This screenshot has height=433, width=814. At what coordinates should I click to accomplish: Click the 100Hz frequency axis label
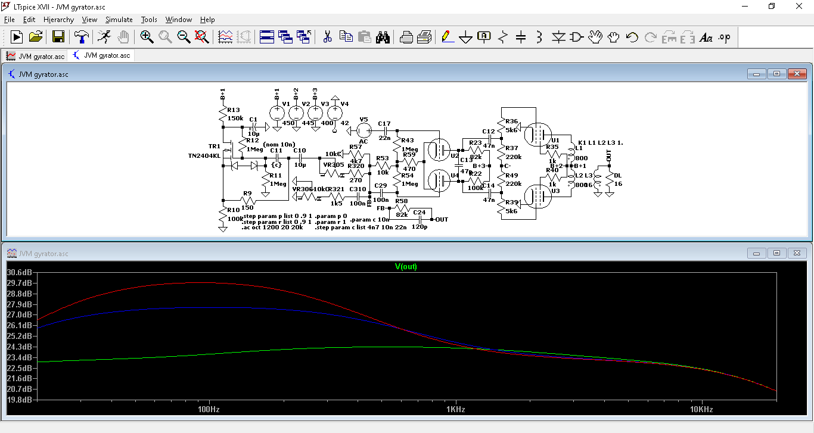(x=210, y=410)
